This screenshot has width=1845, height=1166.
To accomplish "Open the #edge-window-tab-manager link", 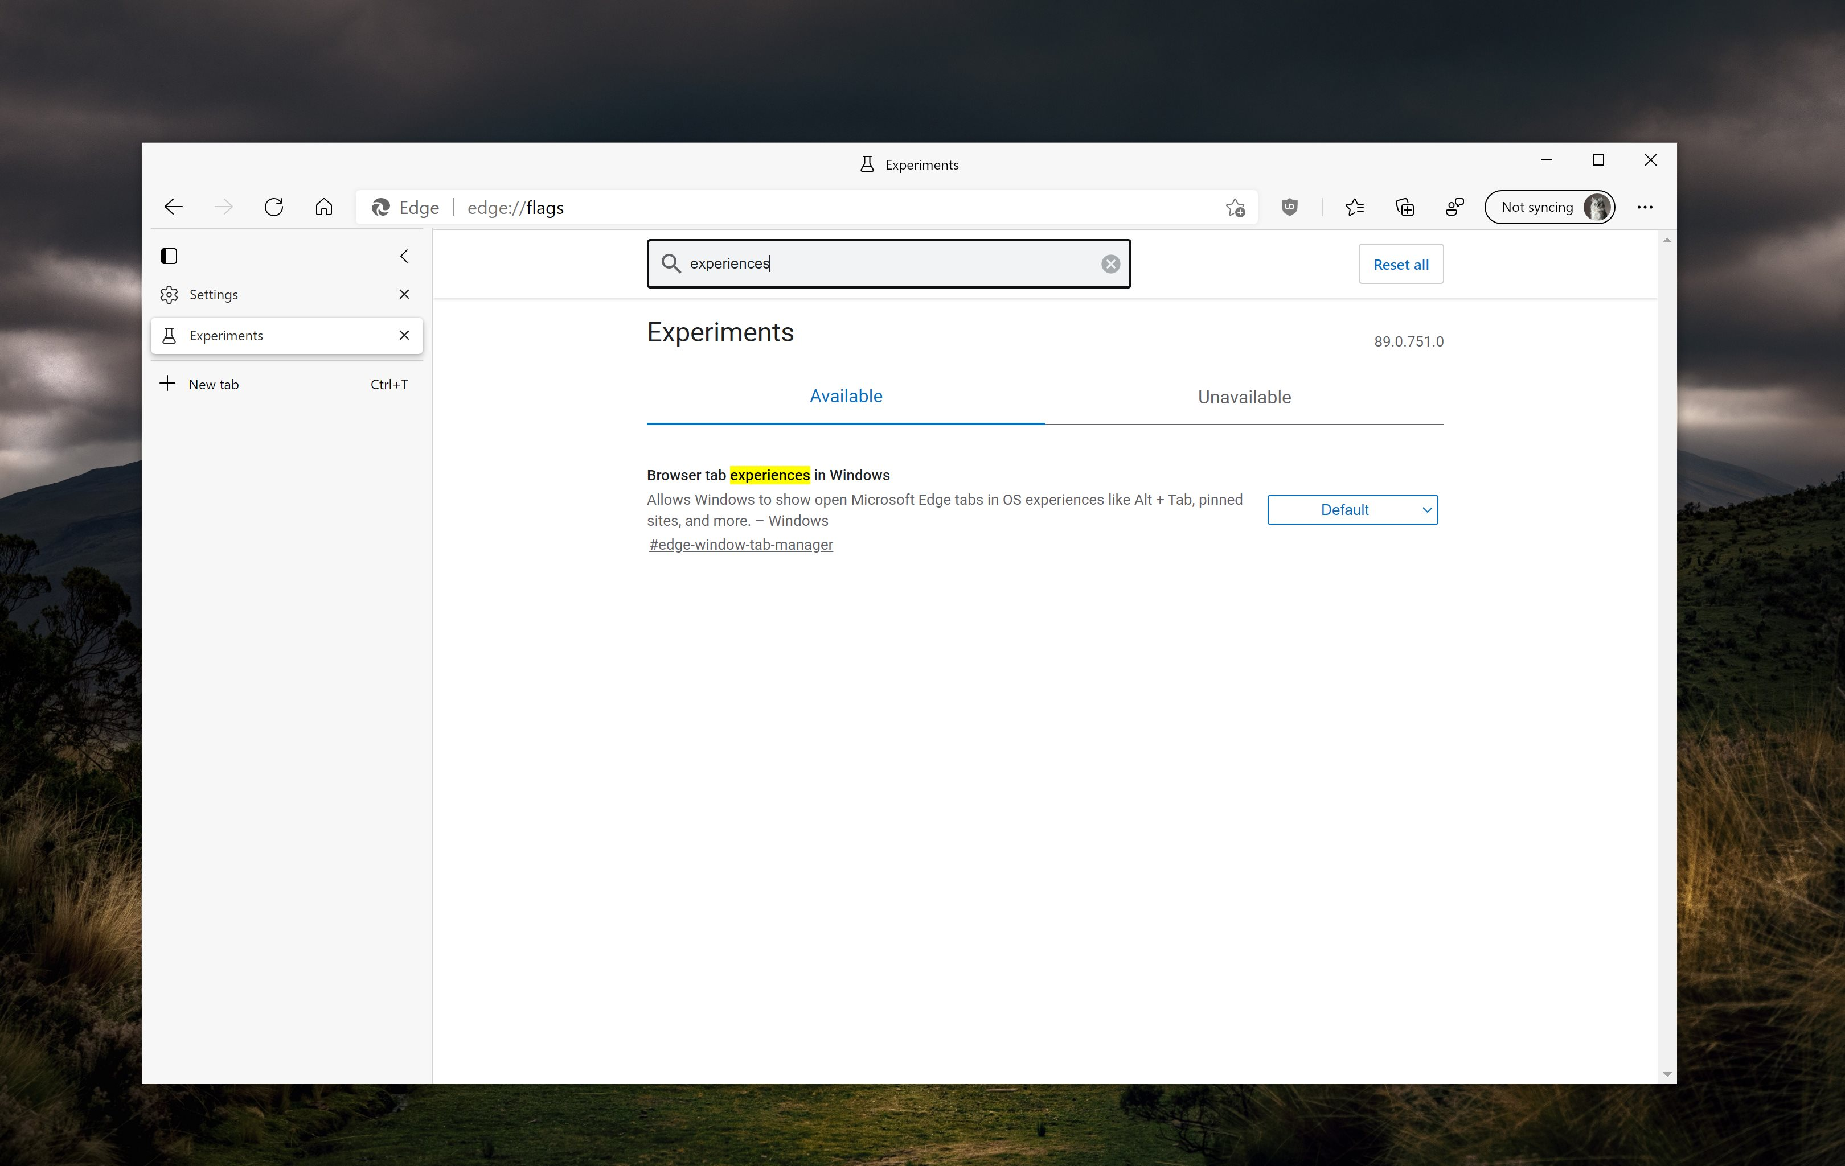I will 741,545.
